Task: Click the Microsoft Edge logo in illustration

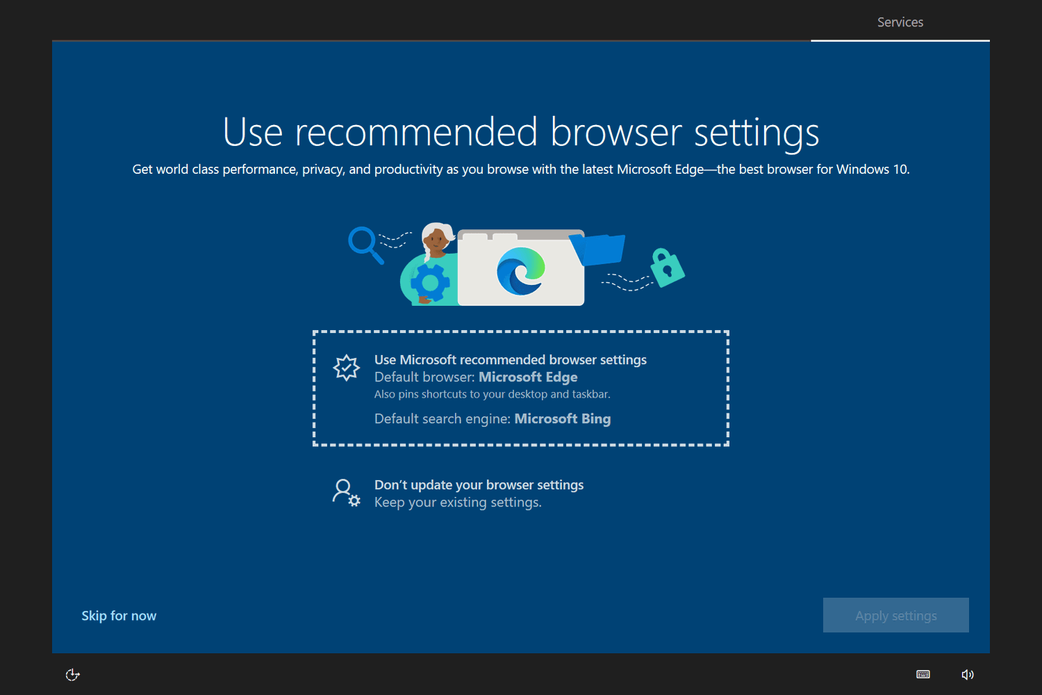Action: [x=521, y=271]
